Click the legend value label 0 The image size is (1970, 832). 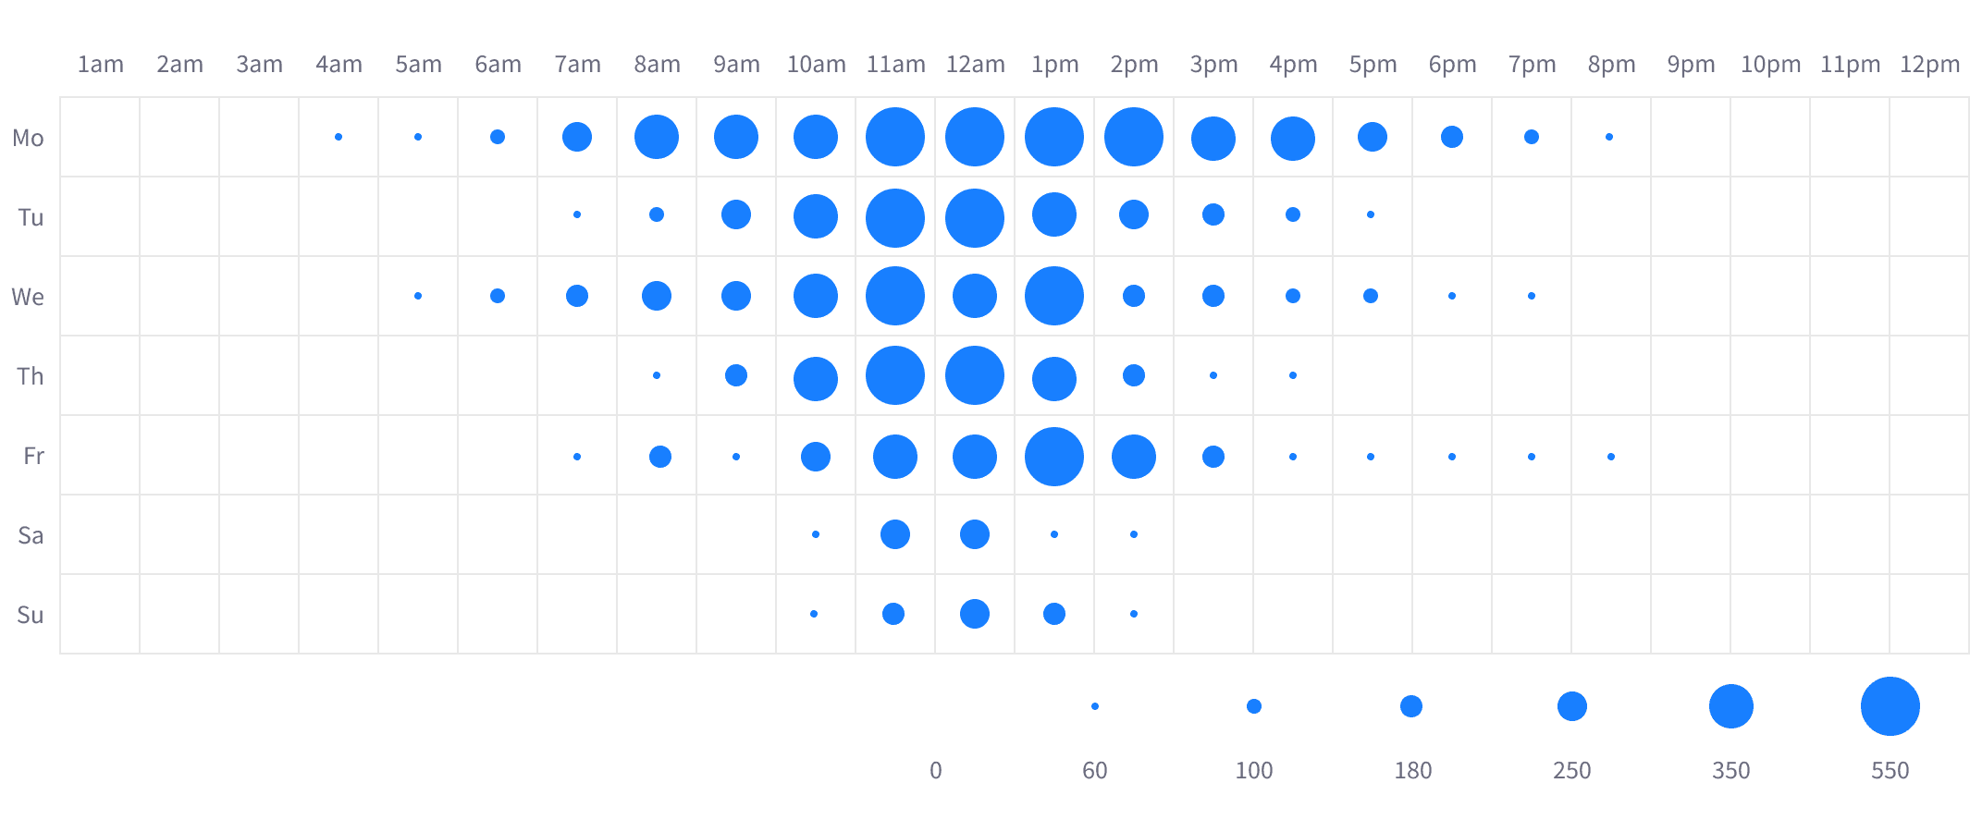click(x=935, y=770)
